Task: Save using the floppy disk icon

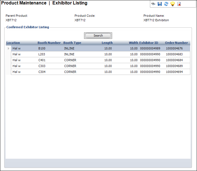Action: pyautogui.click(x=160, y=4)
